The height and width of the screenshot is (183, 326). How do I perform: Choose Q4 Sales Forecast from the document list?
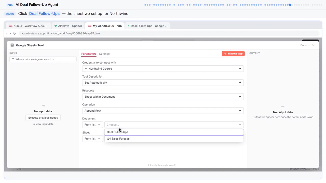[174, 139]
